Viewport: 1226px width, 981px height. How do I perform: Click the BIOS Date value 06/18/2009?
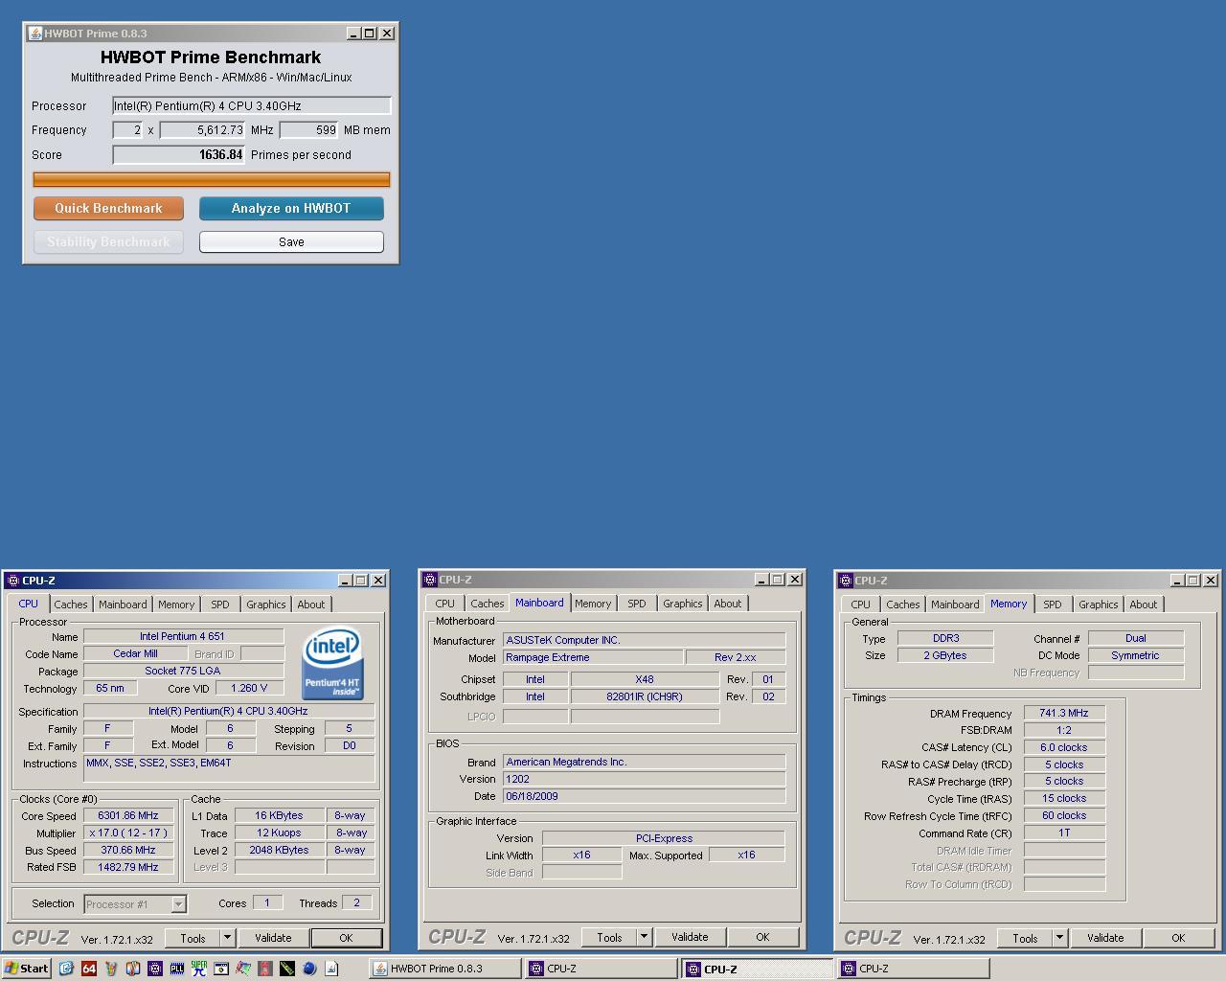click(x=644, y=796)
